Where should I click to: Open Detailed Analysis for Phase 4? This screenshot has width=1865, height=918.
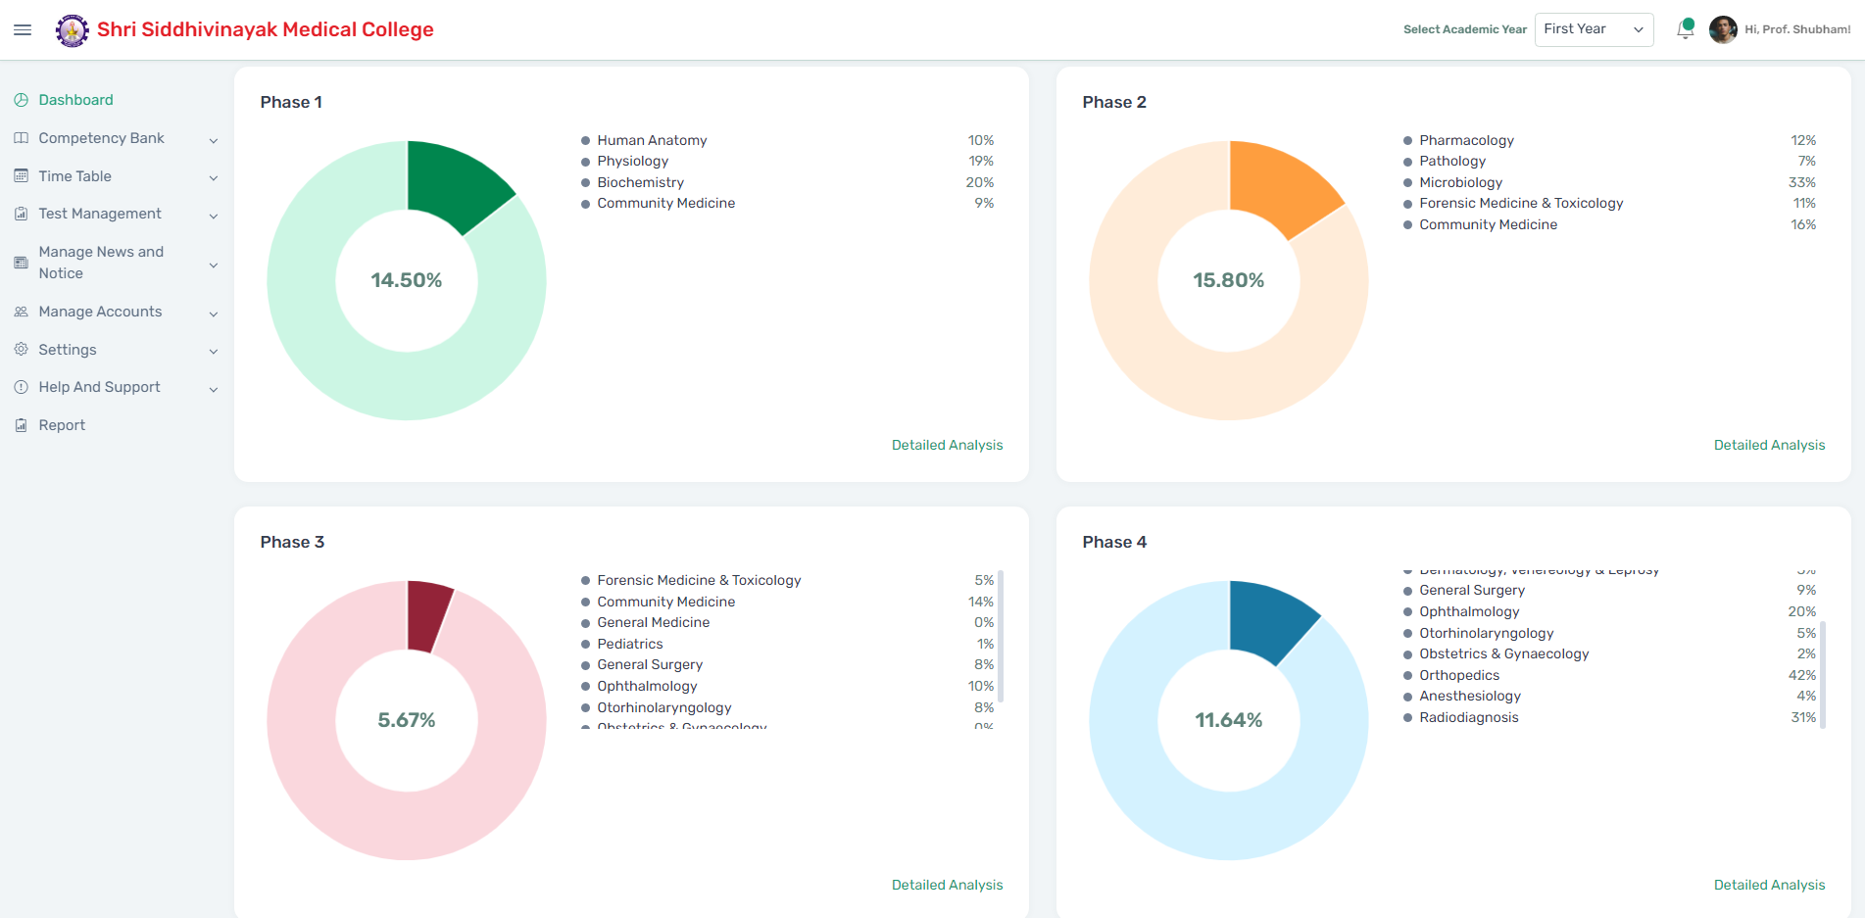[x=1769, y=884]
